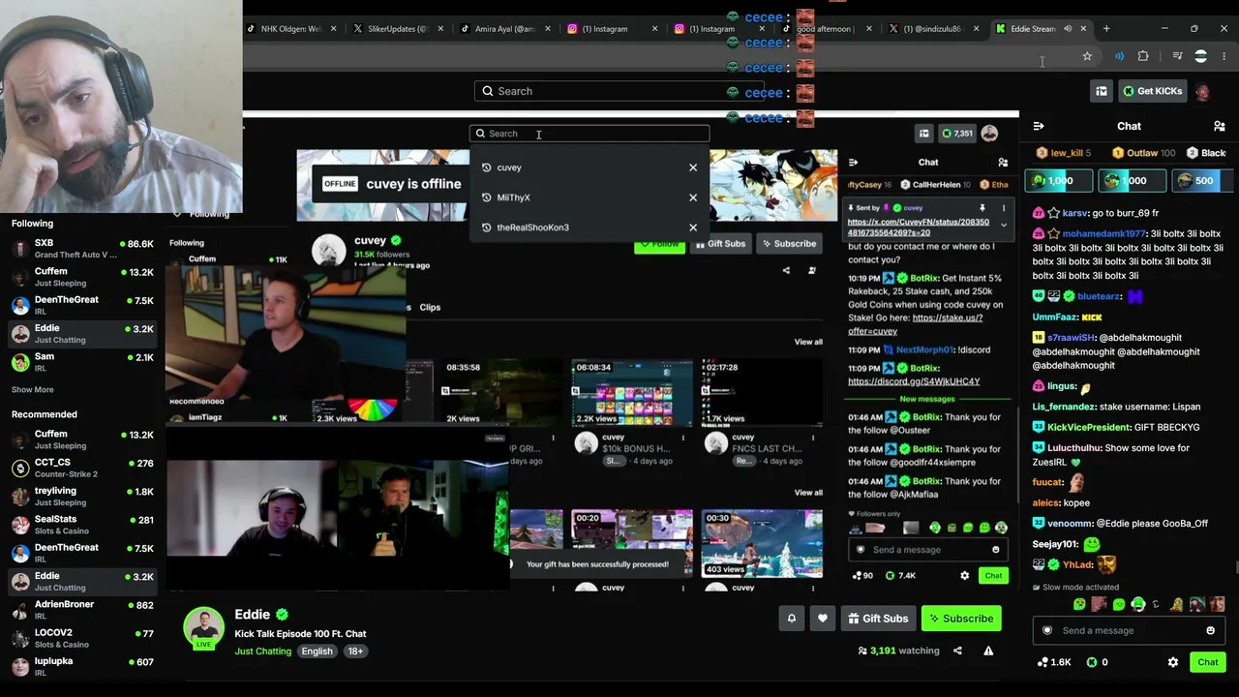Viewport: 1239px width, 697px height.
Task: Click the English language tag
Action: pyautogui.click(x=317, y=652)
